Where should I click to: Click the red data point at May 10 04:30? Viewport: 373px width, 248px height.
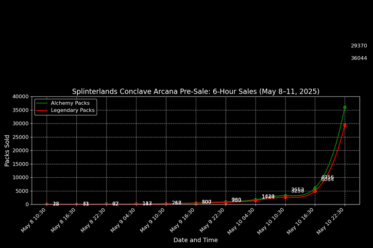[255, 201]
